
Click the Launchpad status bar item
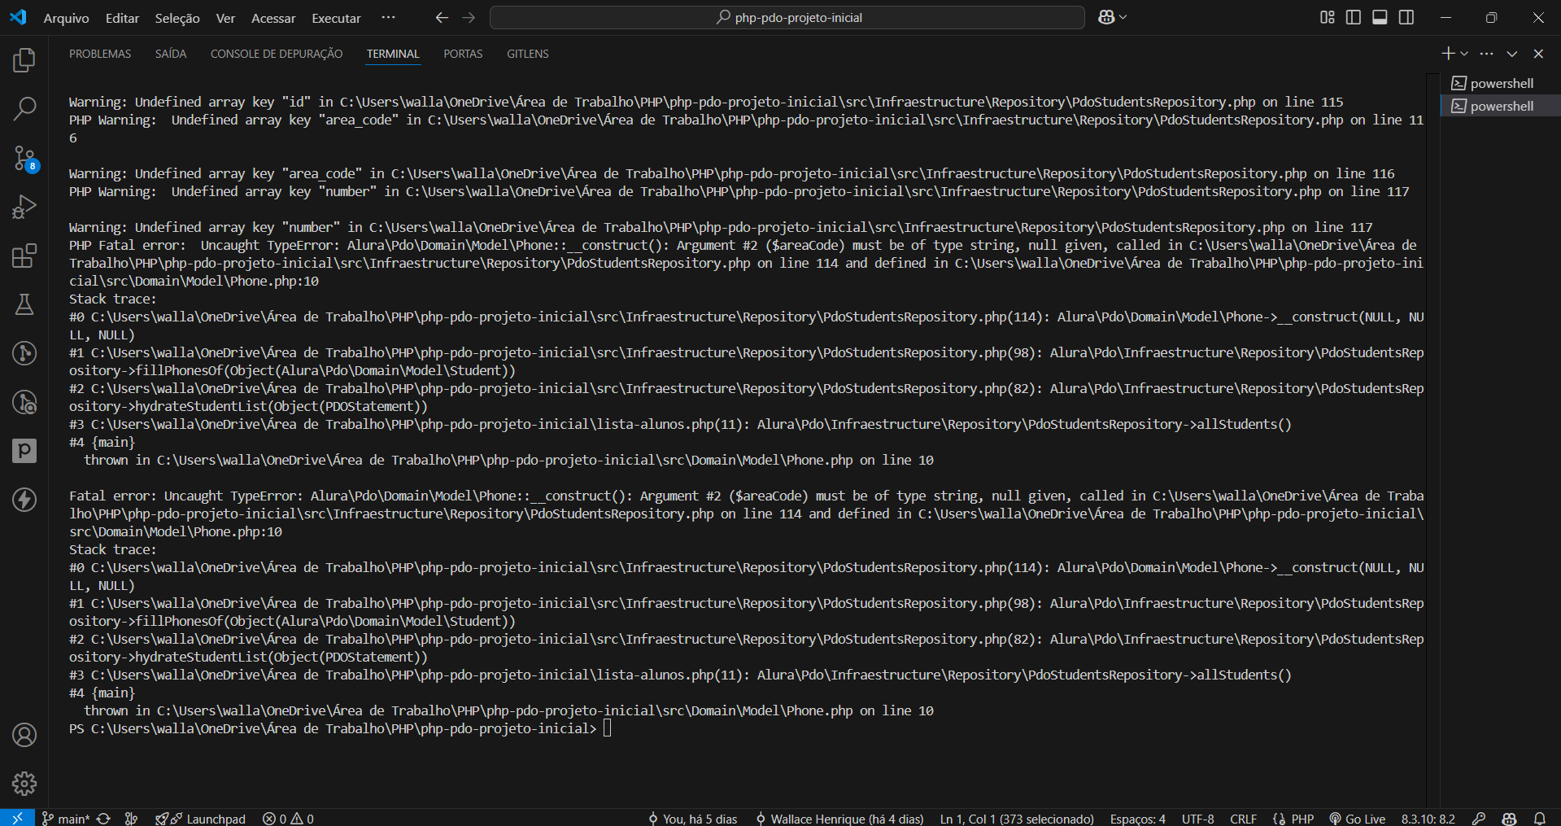201,819
